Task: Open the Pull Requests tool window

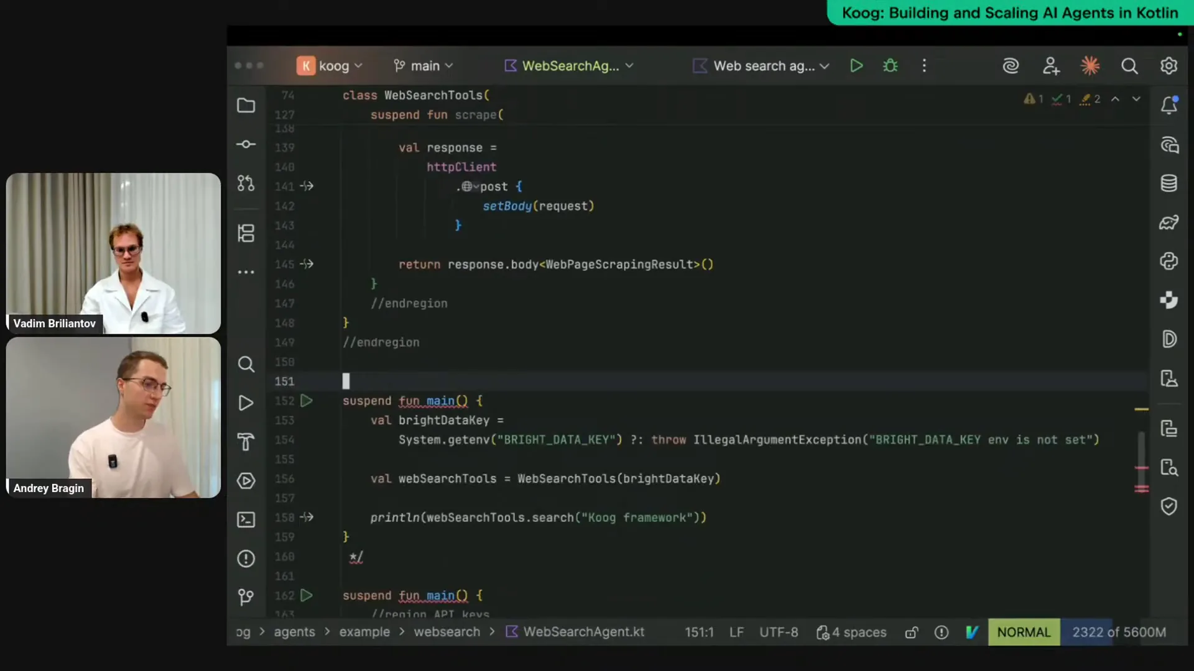Action: 246,183
